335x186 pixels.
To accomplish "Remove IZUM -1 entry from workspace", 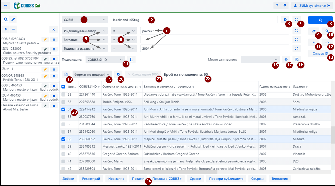I will click(54, 69).
